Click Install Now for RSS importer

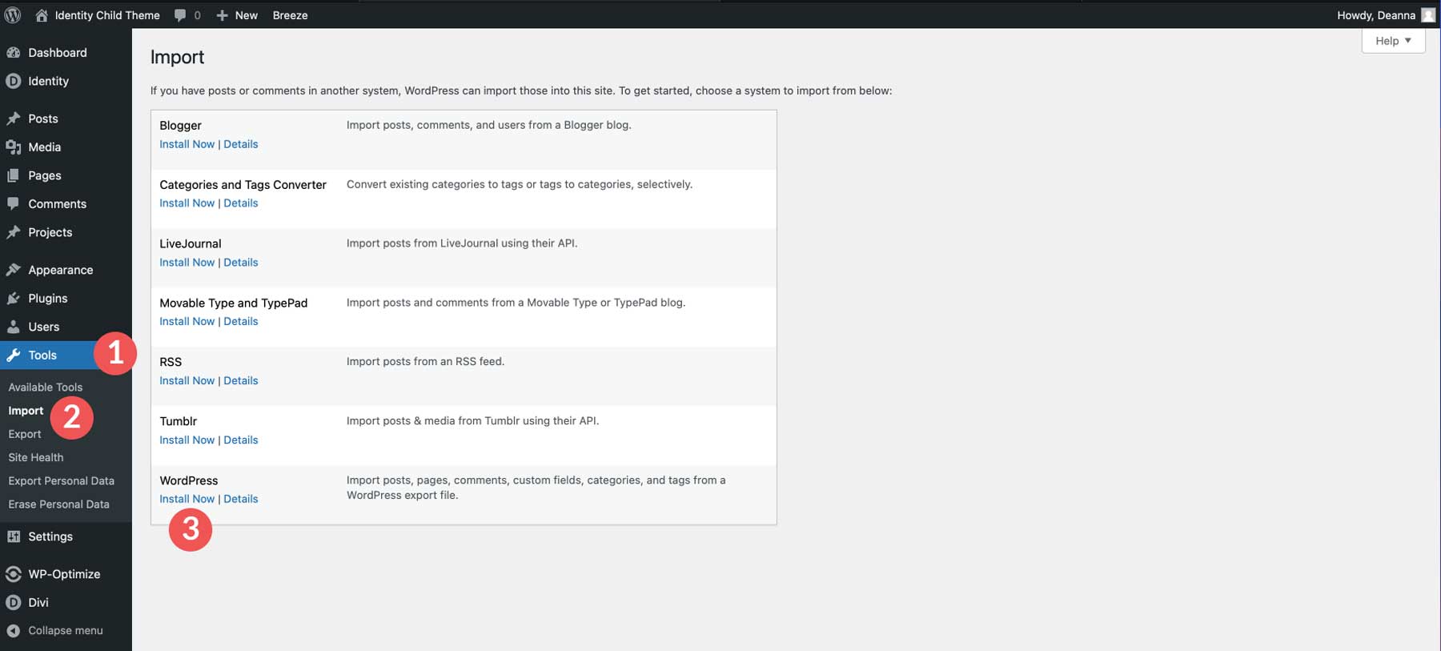point(187,380)
